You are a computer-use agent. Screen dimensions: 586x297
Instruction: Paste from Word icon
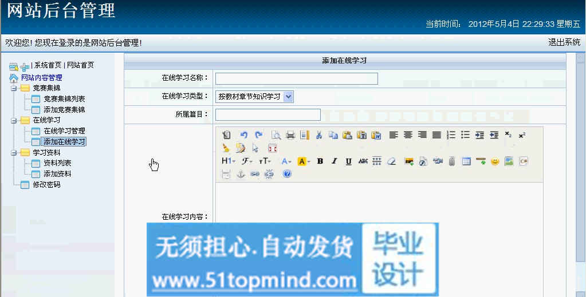tap(376, 135)
